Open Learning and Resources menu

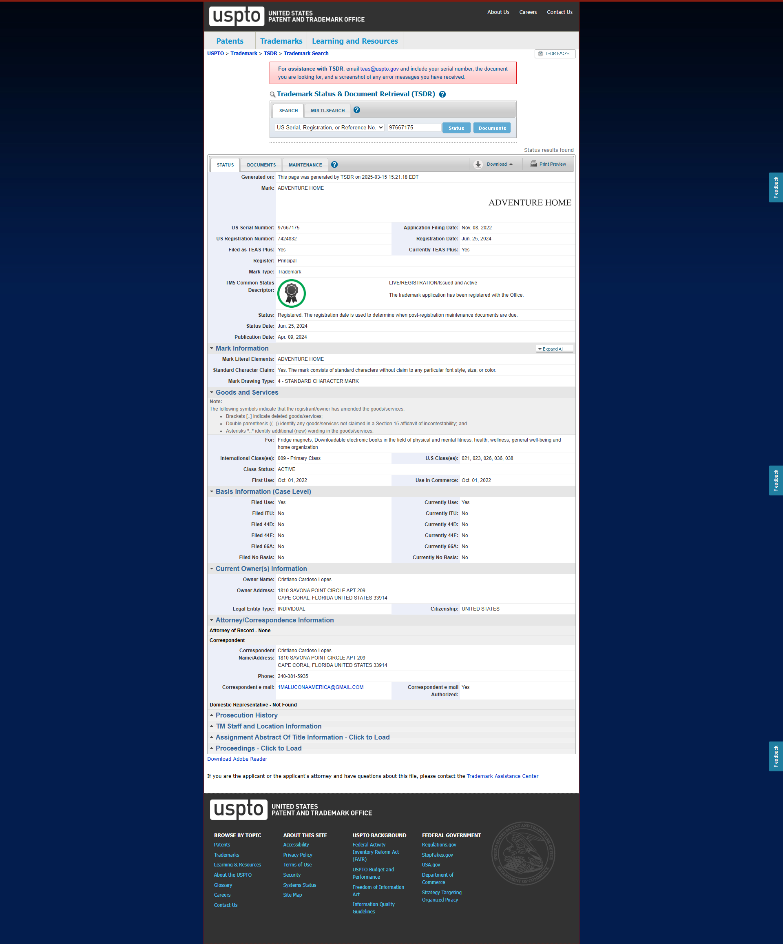click(x=355, y=41)
